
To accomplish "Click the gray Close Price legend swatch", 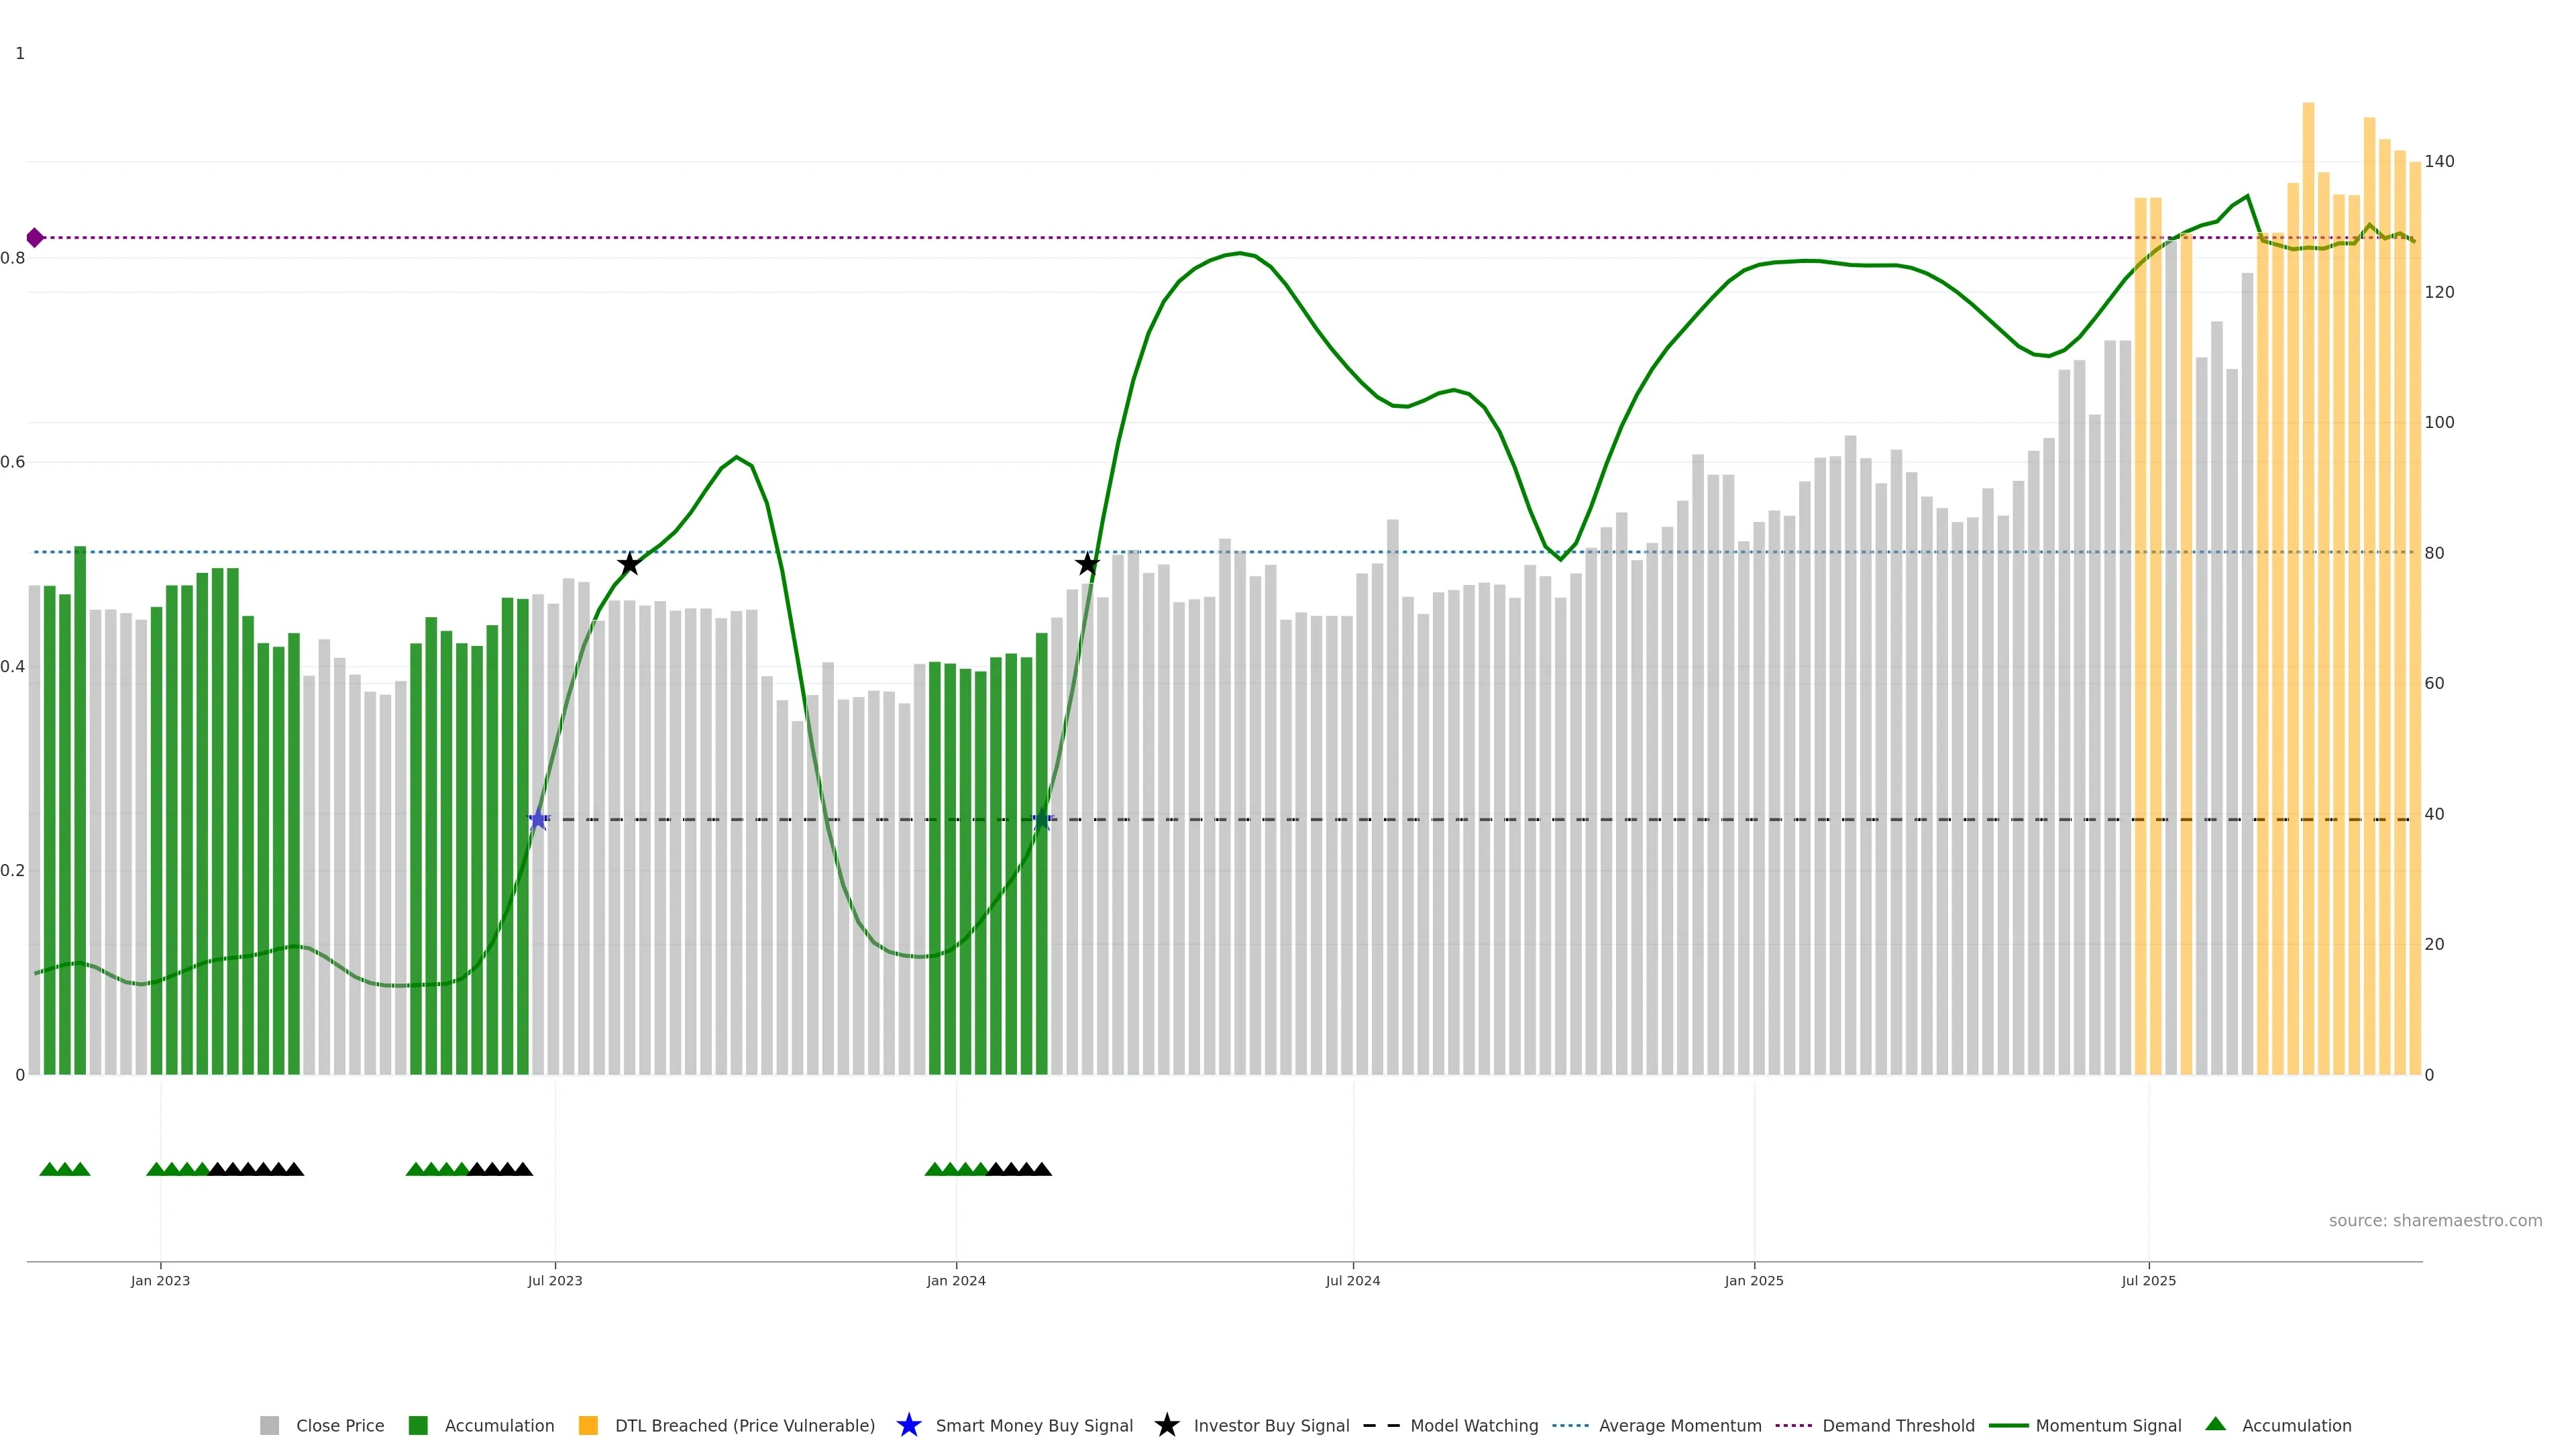I will 269,1425.
